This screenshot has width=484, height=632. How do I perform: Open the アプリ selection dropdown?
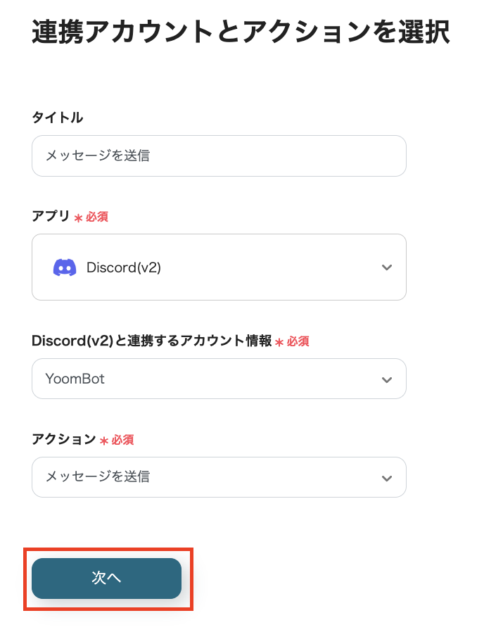tap(219, 267)
